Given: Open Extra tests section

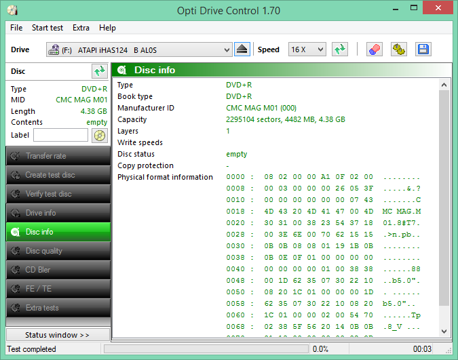Looking at the screenshot, I should [x=58, y=308].
